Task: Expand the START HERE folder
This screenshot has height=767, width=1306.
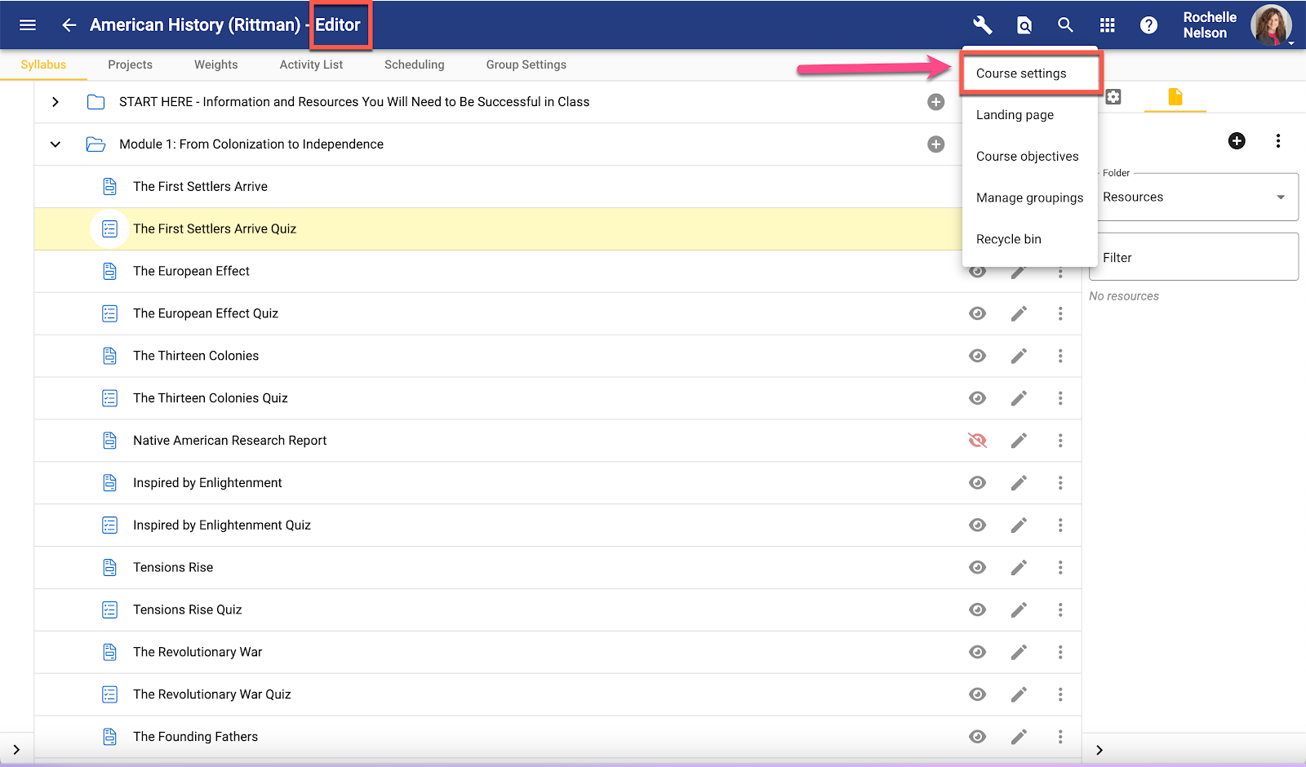Action: coord(55,102)
